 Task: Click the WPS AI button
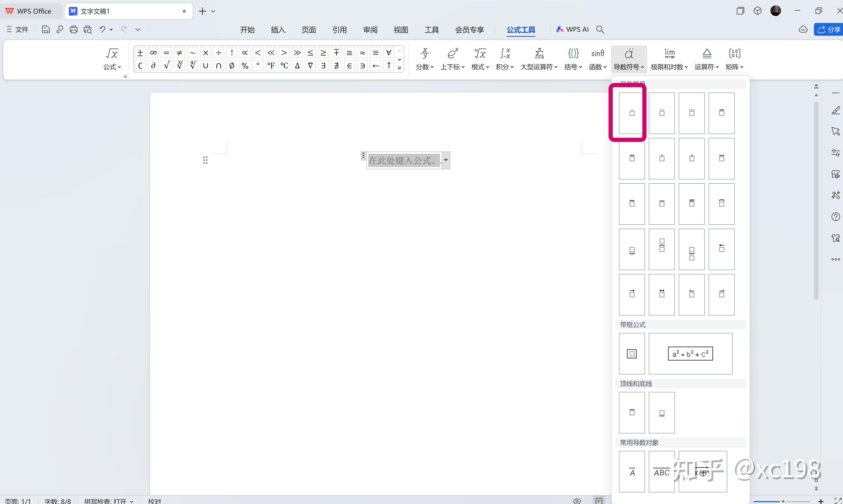tap(572, 30)
